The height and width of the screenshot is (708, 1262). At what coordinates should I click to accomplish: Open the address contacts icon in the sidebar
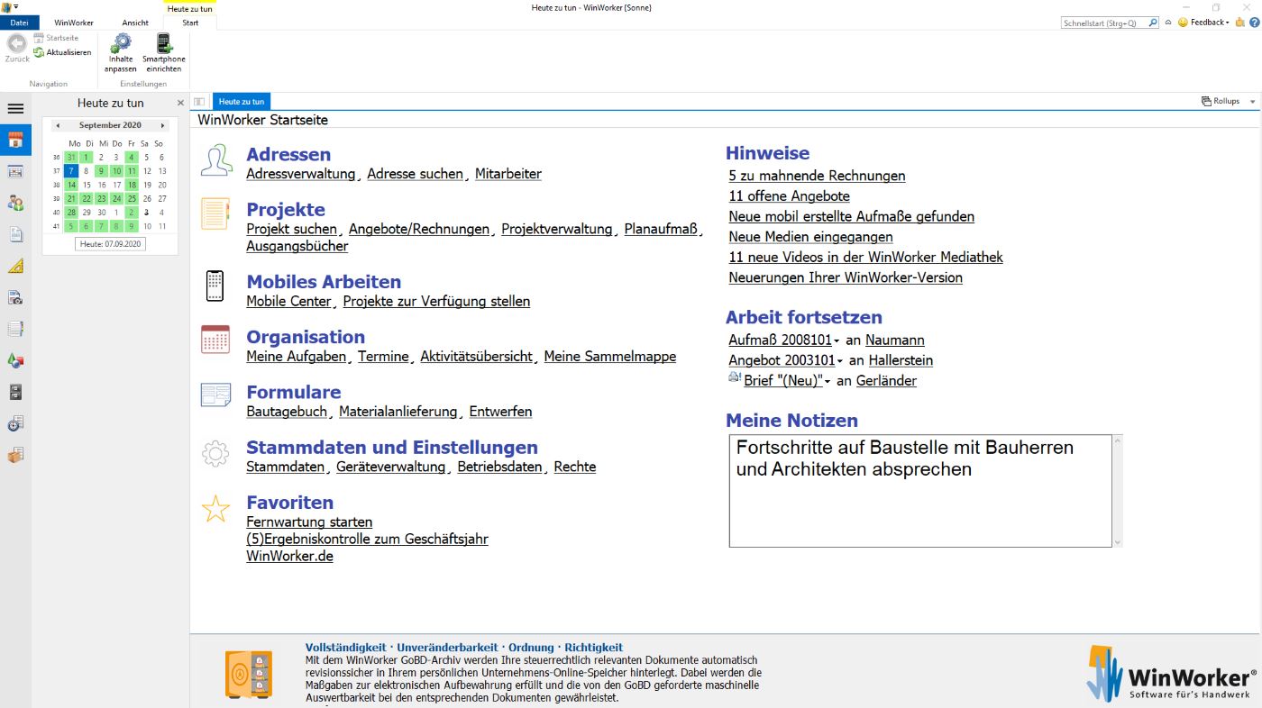[15, 203]
